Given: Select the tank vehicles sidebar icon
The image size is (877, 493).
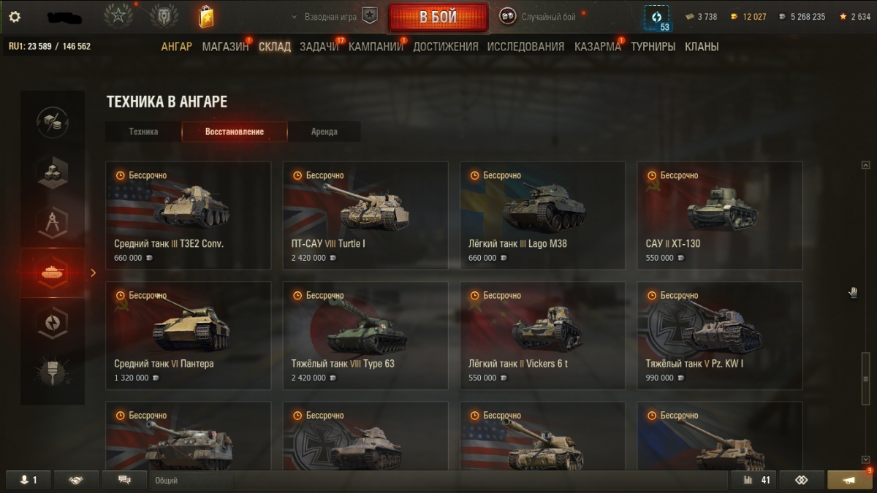Looking at the screenshot, I should coord(53,272).
